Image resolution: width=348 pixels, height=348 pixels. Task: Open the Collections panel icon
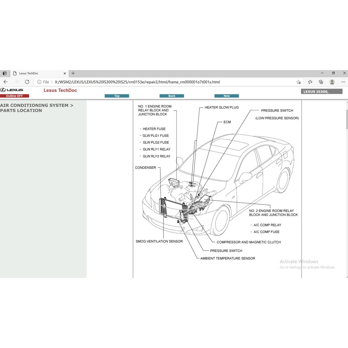coord(321,82)
